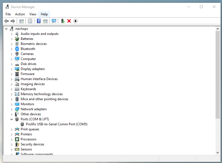Click the Back arrow toolbar icon

tap(6, 21)
